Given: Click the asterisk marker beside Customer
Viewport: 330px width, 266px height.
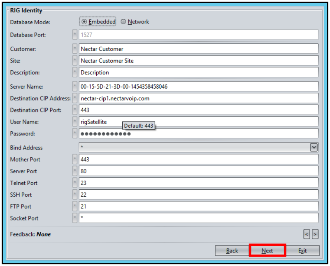Looking at the screenshot, I should [75, 49].
